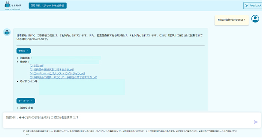The width and height of the screenshot is (262, 138).
Task: Click the keyword text 取締役 定数
Action: [x=26, y=108]
